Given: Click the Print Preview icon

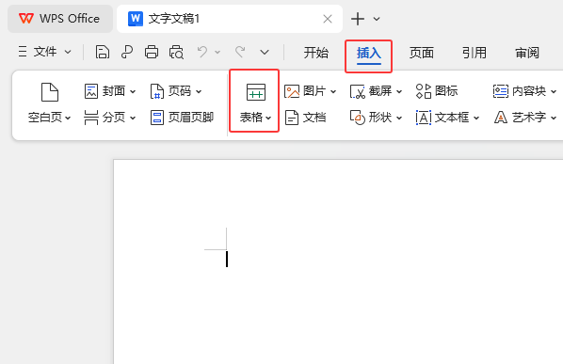Looking at the screenshot, I should pos(176,52).
